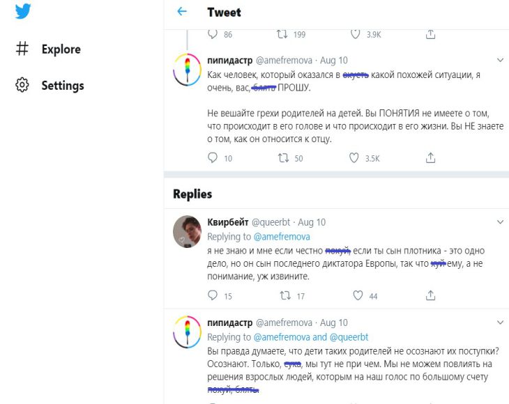Like the tweet with 3.5K likes
The width and height of the screenshot is (509, 404).
355,158
